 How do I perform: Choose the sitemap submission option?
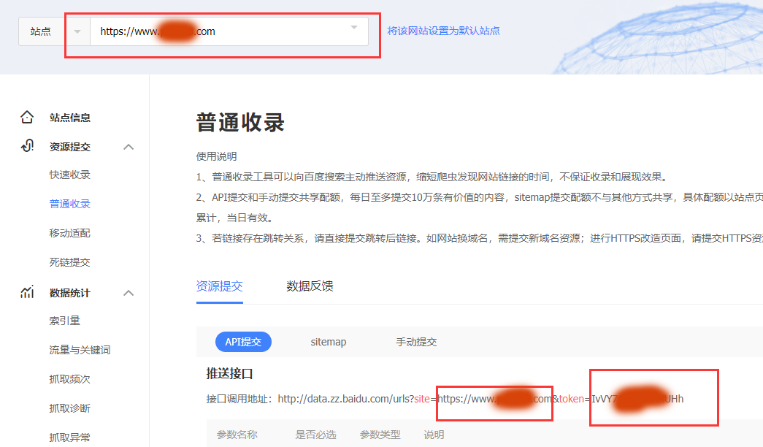[329, 342]
